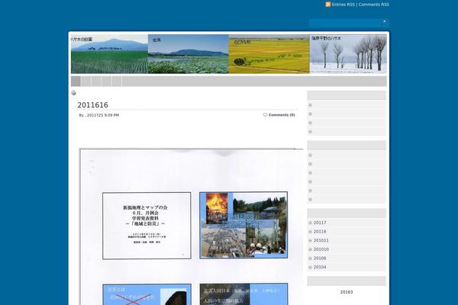Click the white title slide with Japanese text
This screenshot has height=305, width=458.
(x=147, y=226)
